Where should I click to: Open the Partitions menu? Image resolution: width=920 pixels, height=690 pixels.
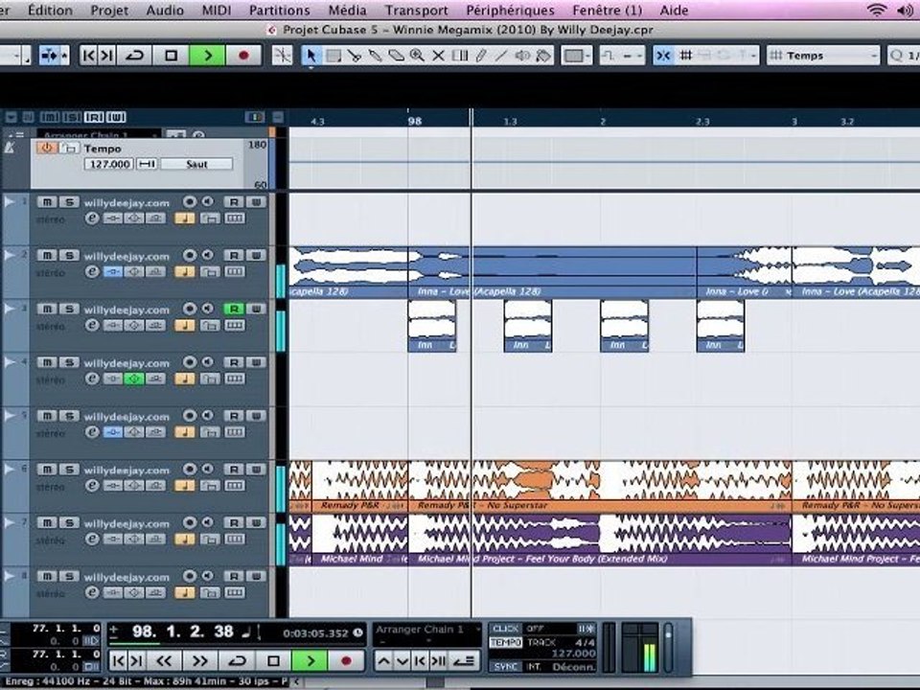coord(279,10)
